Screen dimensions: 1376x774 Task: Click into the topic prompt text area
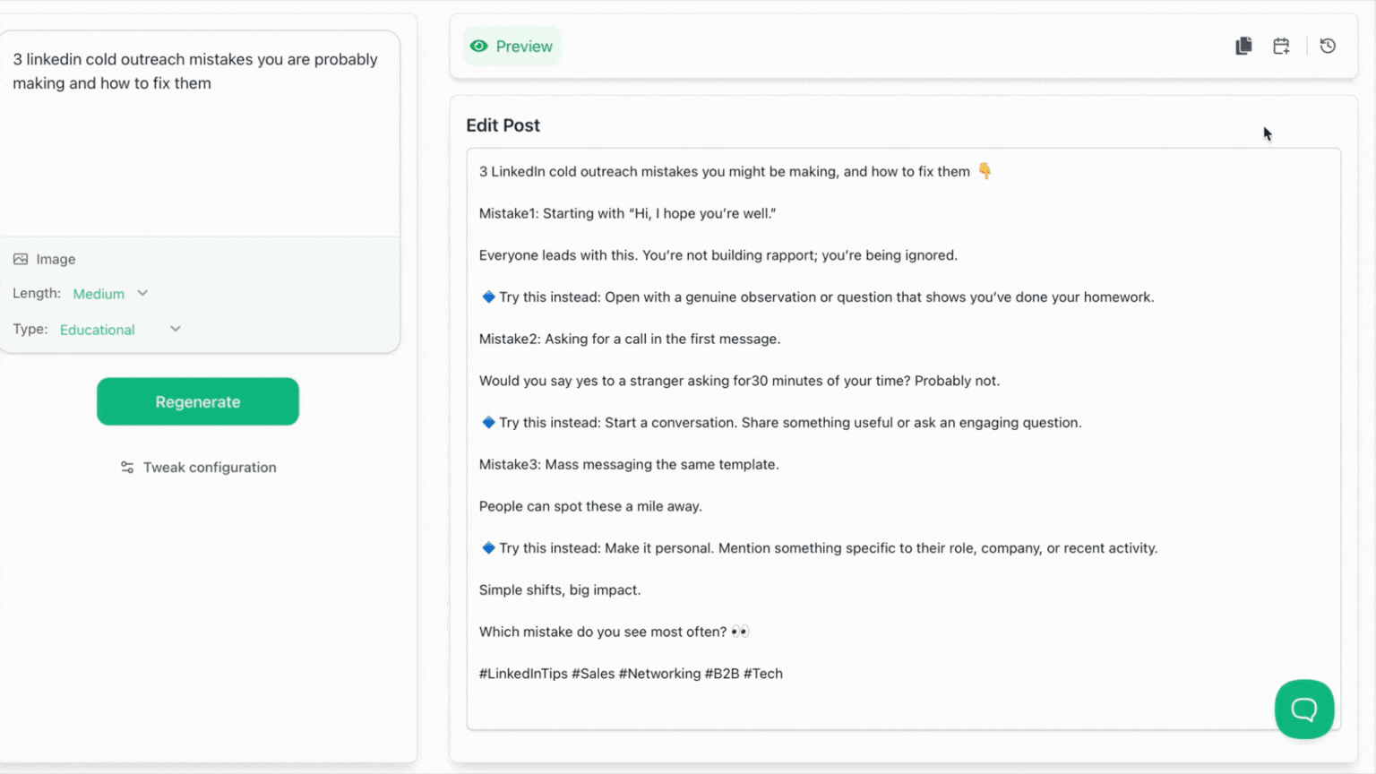tap(199, 134)
